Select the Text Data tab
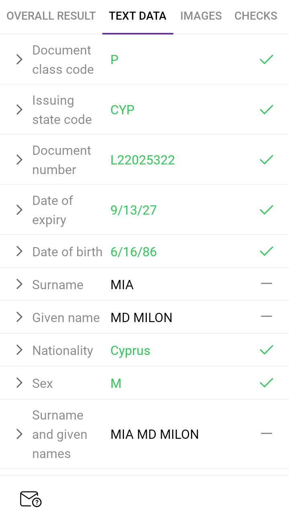Screen dimensions: 289x519 tap(138, 16)
